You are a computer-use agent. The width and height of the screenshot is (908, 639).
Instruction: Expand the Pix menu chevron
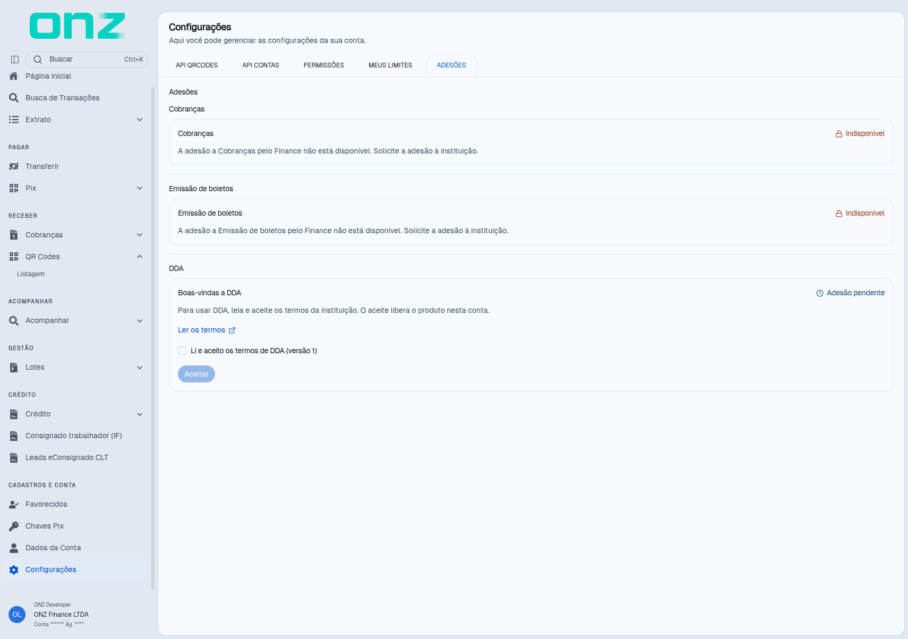pyautogui.click(x=140, y=188)
